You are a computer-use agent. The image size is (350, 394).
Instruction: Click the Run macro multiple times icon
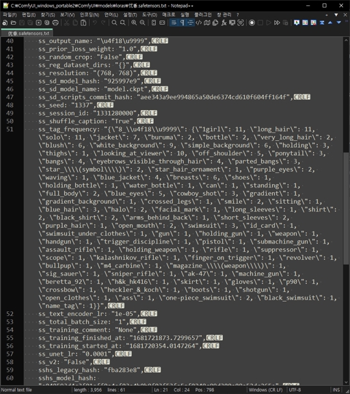point(277,23)
